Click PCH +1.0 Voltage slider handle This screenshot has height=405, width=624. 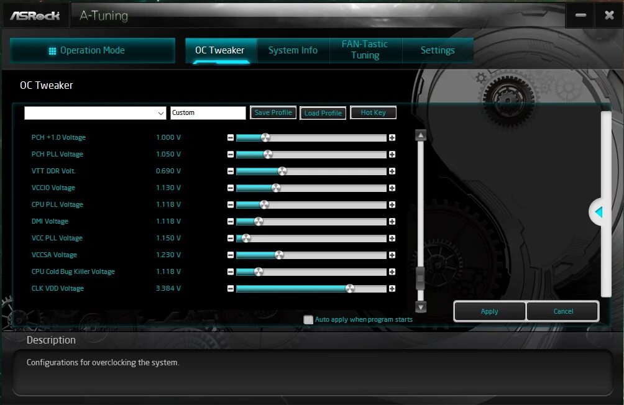coord(265,138)
